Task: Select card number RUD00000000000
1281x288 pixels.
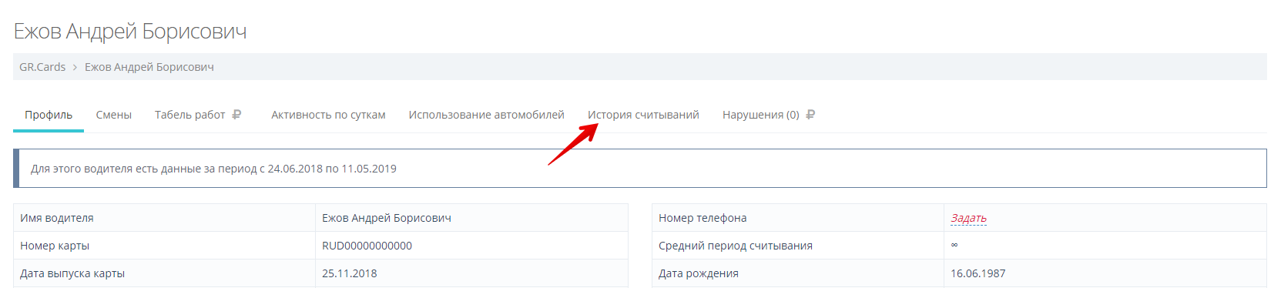Action: tap(367, 246)
